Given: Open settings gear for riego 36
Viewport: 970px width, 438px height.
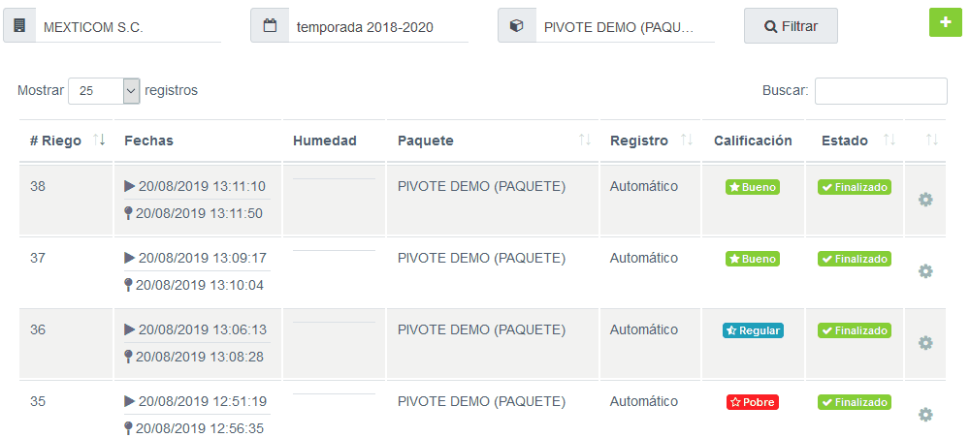Looking at the screenshot, I should pos(924,343).
